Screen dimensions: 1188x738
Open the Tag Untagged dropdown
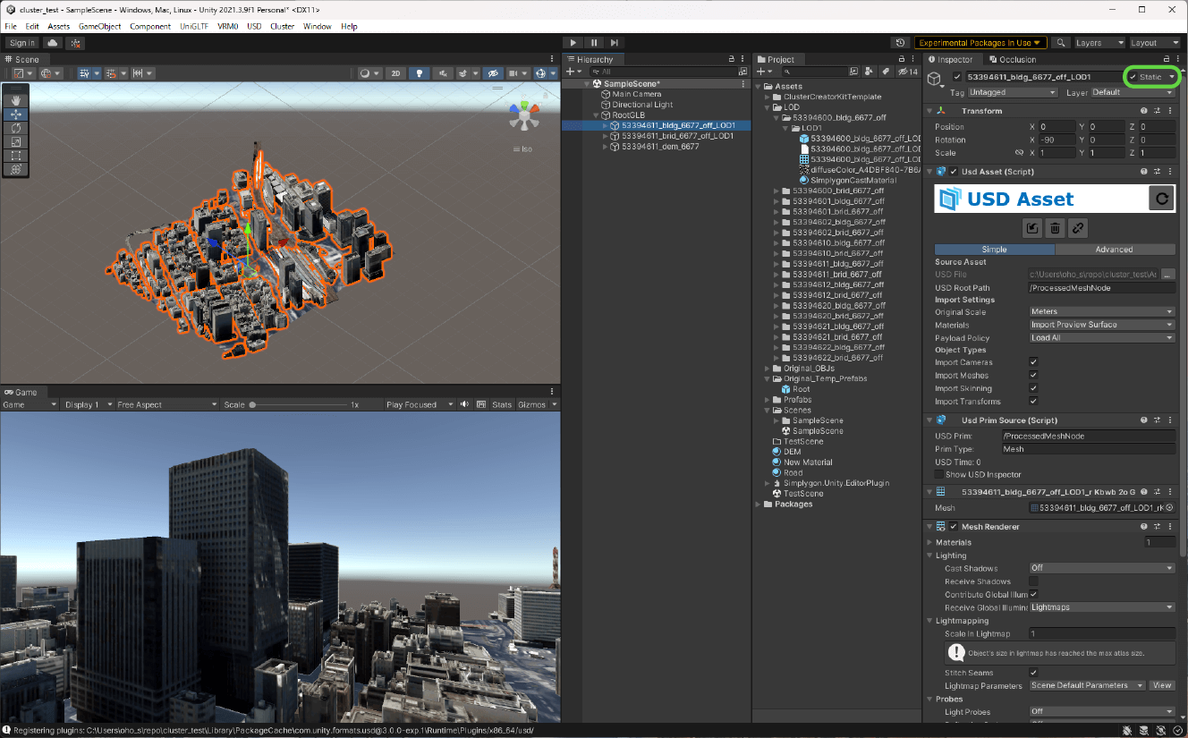[1013, 92]
